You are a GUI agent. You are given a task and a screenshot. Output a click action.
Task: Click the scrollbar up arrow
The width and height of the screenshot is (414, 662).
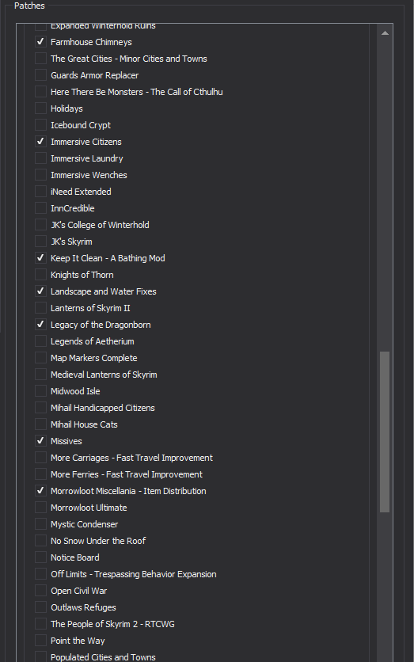[385, 33]
